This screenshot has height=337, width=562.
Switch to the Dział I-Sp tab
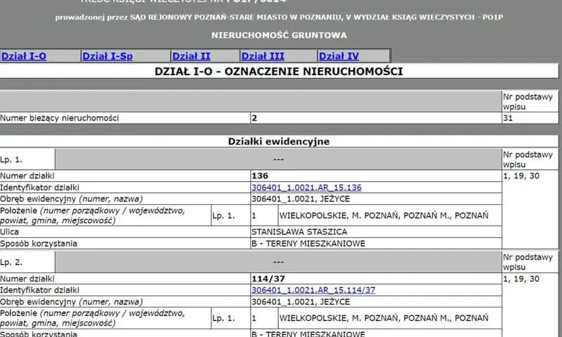[107, 56]
